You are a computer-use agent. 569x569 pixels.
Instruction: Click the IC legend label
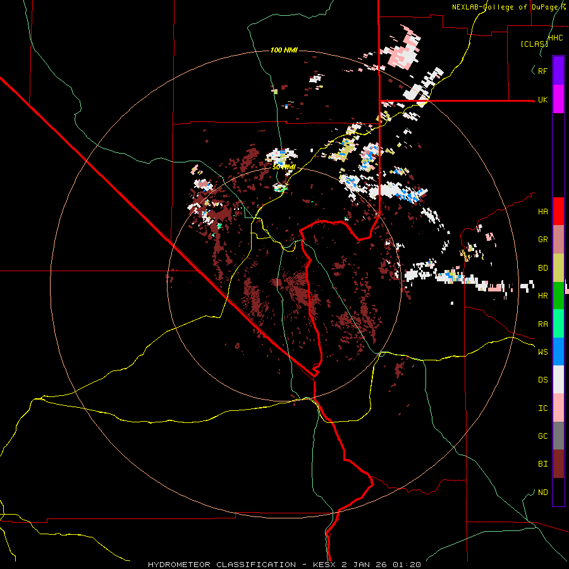coord(542,408)
